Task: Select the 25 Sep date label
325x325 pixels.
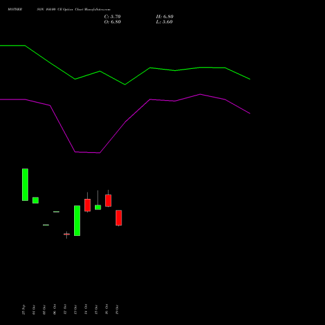Action: tap(23, 309)
